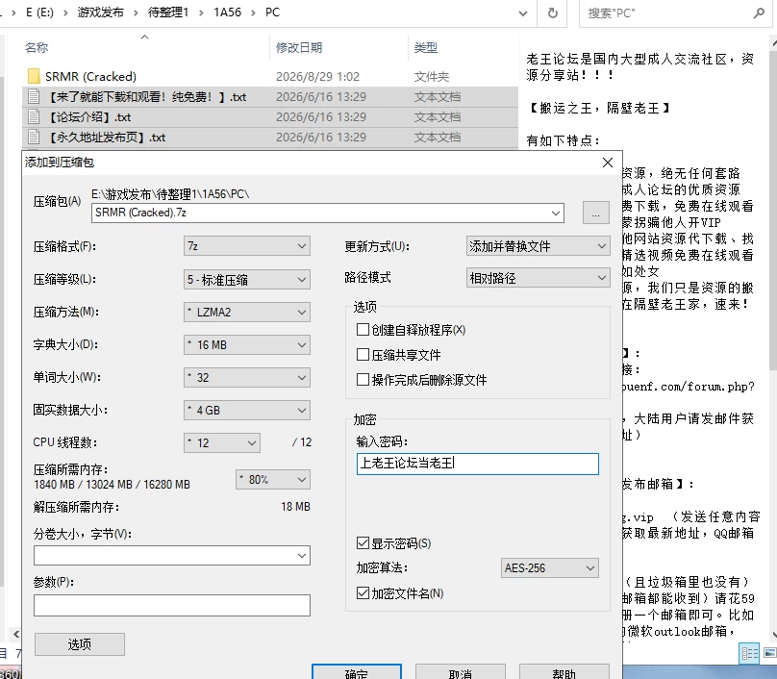Close the 添加到压缩包 dialog
This screenshot has height=679, width=777.
608,163
